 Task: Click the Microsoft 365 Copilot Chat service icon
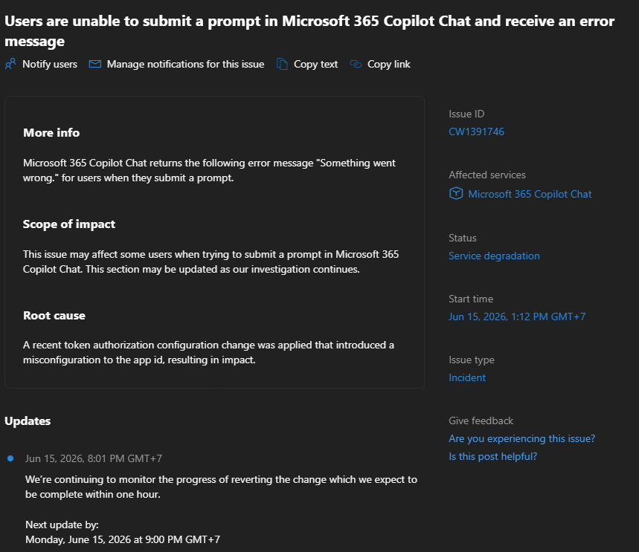(x=456, y=193)
